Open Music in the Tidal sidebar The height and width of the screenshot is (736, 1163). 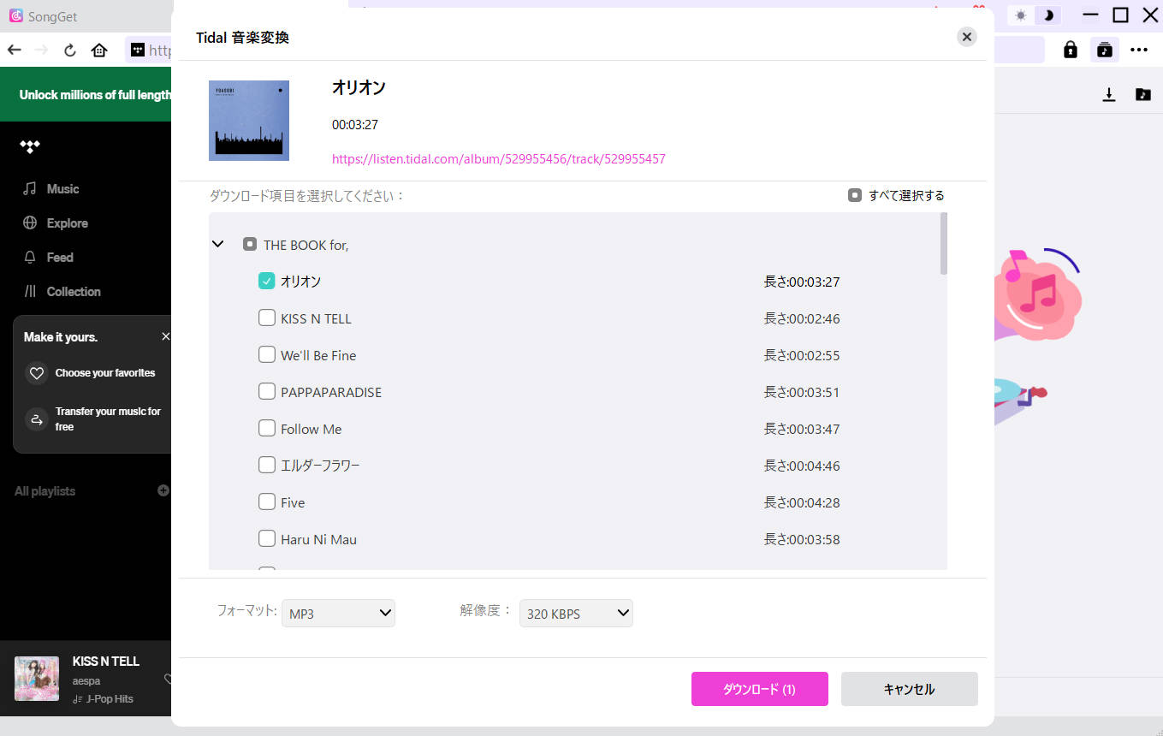51,188
